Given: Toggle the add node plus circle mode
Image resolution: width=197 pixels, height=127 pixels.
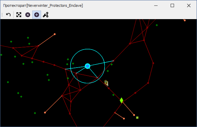Looking at the screenshot, I should [x=37, y=15].
